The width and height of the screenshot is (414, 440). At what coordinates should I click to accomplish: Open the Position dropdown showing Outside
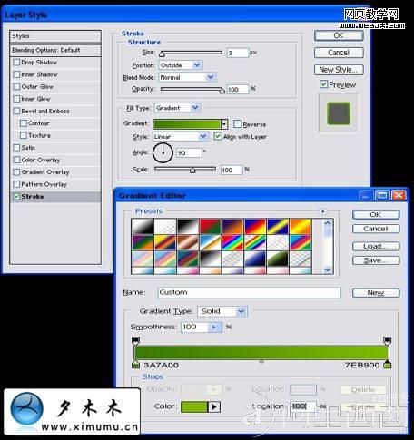(181, 65)
